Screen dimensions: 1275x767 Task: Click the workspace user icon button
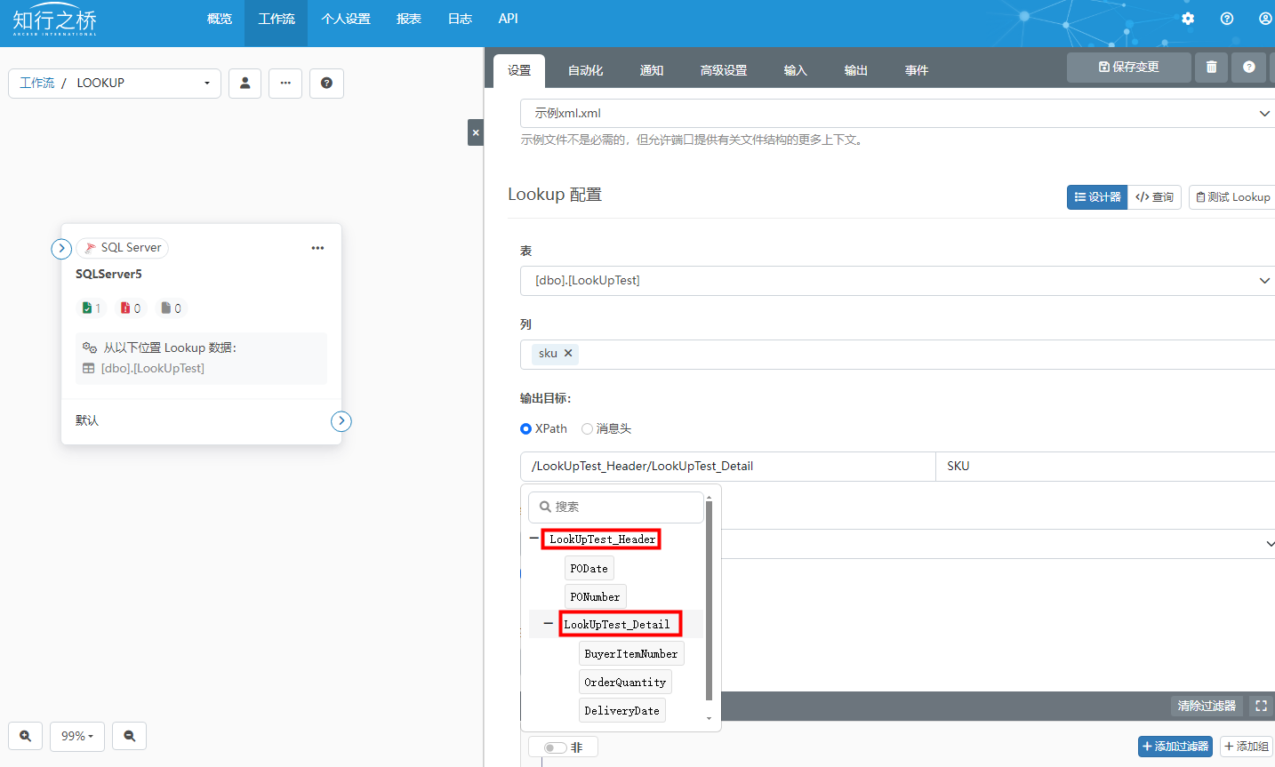pyautogui.click(x=245, y=83)
